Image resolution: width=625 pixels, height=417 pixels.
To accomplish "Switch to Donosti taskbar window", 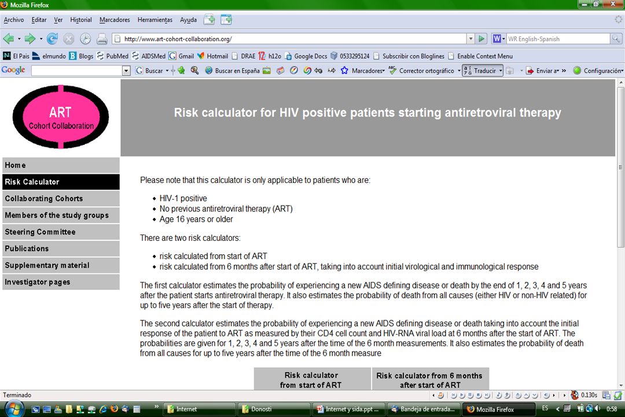I will tap(274, 409).
